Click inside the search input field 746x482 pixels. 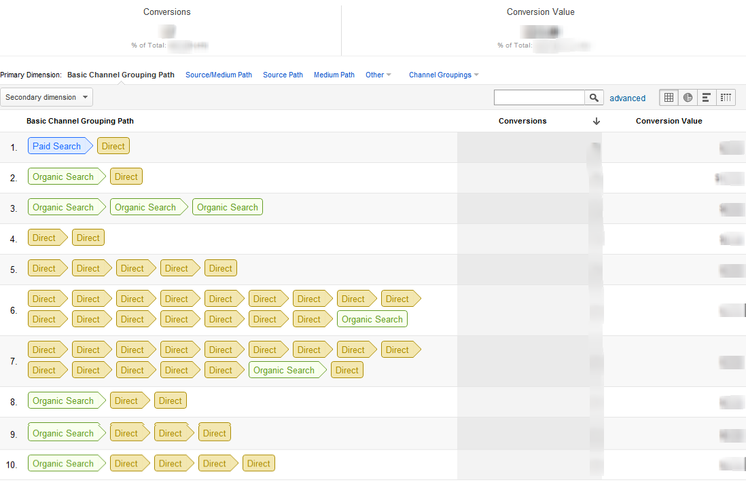pyautogui.click(x=539, y=97)
